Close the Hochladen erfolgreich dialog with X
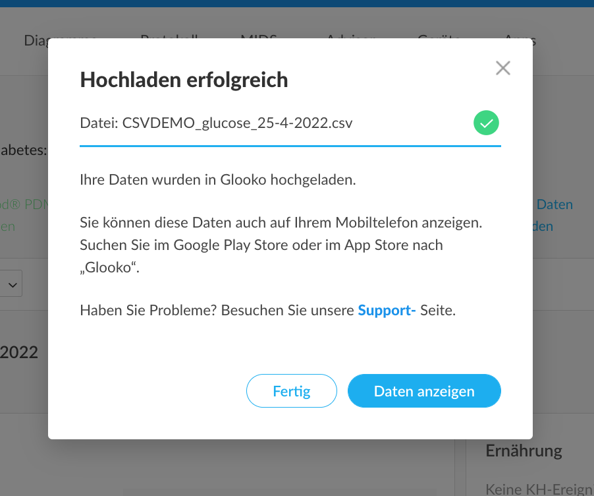The width and height of the screenshot is (594, 496). point(502,69)
